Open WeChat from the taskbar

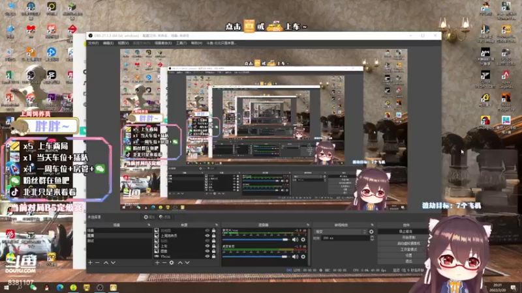click(x=33, y=287)
